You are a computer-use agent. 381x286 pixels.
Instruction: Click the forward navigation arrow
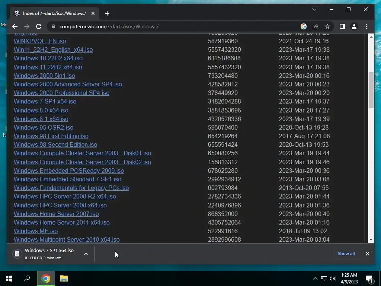point(27,26)
